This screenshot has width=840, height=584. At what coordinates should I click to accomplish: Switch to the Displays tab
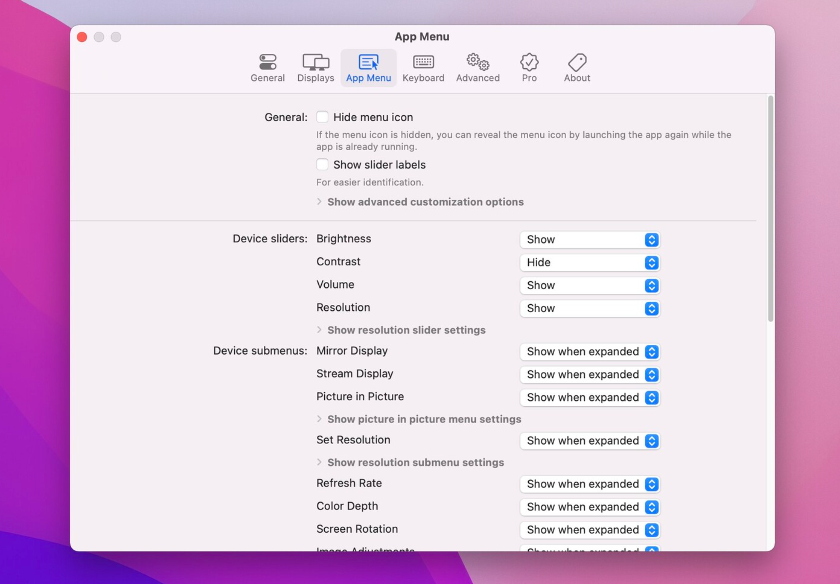(x=316, y=68)
